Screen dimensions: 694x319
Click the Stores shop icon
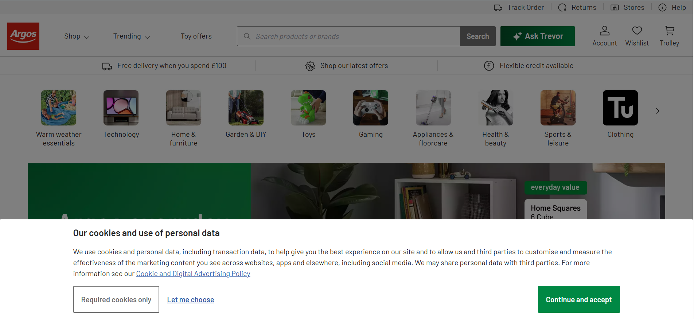pyautogui.click(x=615, y=8)
